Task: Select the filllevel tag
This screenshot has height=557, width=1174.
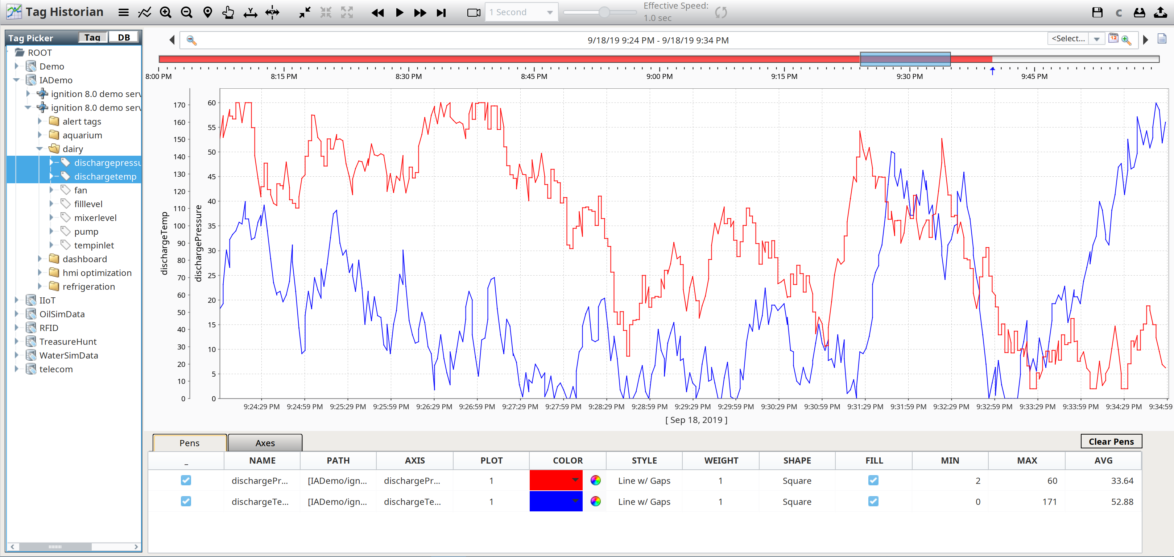Action: click(88, 204)
